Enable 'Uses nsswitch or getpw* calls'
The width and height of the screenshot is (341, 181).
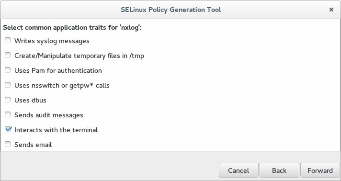8,85
